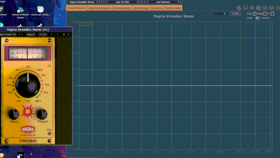Toggle the Phase checkbox
The height and width of the screenshot is (158, 280).
[x=265, y=14]
